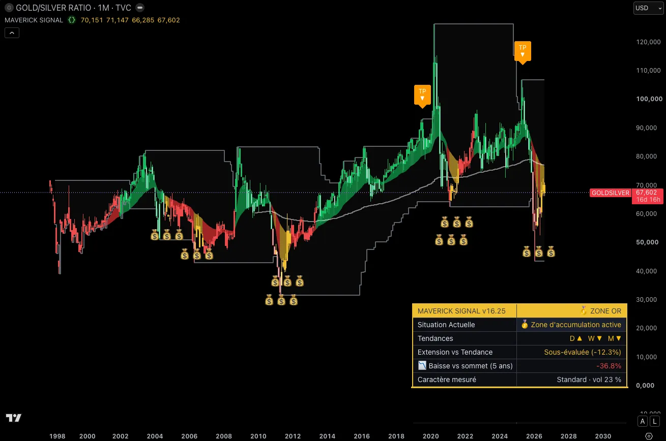The image size is (666, 441).
Task: Click the 71,147 high value in legend
Action: [117, 20]
